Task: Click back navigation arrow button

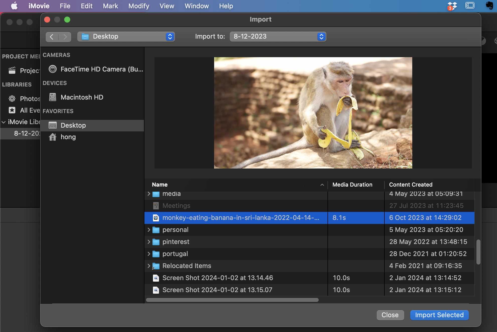Action: point(51,36)
